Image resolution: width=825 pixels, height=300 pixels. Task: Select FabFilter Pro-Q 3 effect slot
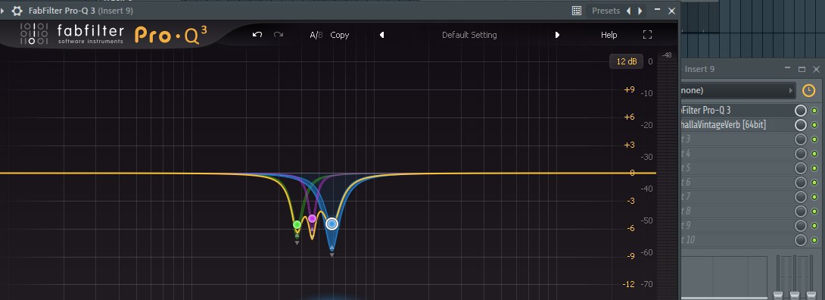pyautogui.click(x=736, y=111)
